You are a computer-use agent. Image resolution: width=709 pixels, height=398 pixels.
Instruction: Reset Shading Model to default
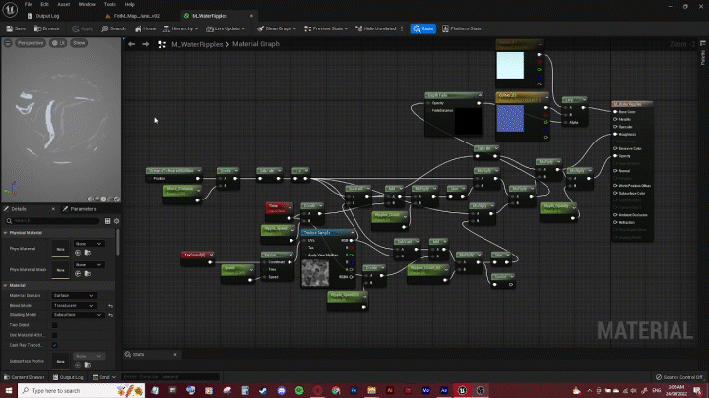pyautogui.click(x=110, y=315)
